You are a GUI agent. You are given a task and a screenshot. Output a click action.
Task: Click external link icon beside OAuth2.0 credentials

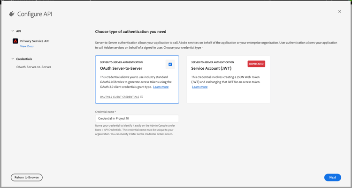(141, 97)
